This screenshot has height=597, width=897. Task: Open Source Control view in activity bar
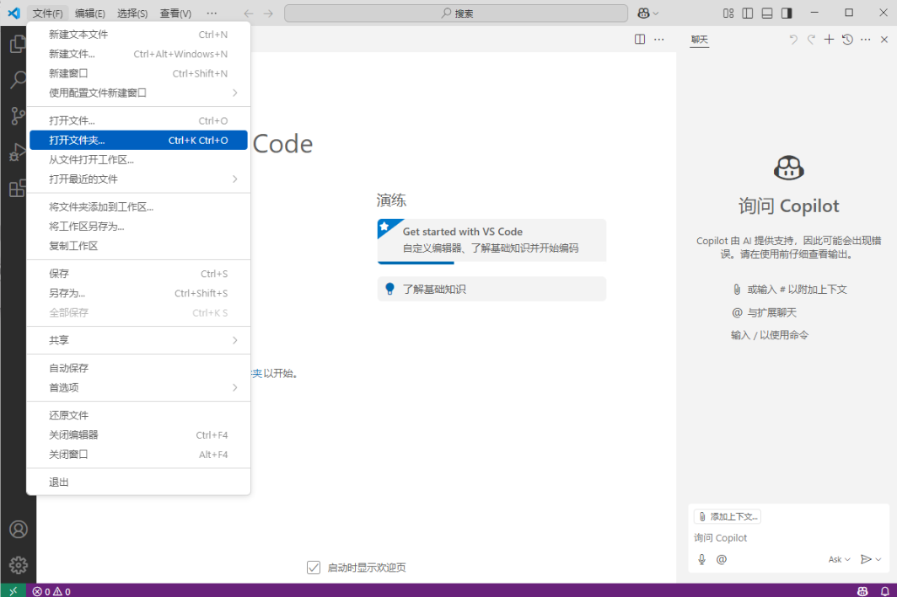18,115
